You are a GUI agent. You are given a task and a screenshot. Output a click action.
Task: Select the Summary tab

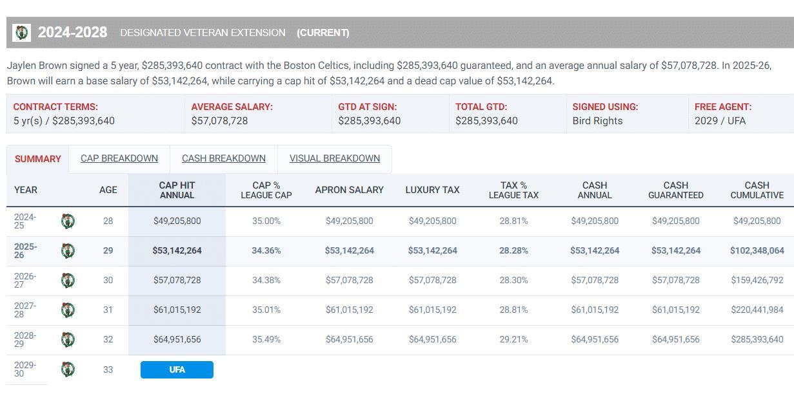click(x=37, y=159)
